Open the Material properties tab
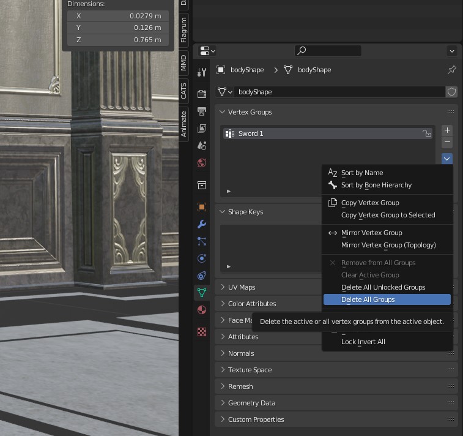463x436 pixels. click(x=202, y=310)
